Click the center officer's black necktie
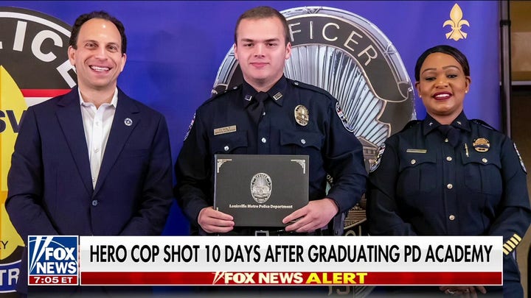Screen dimensions: 531x298 click(256, 107)
